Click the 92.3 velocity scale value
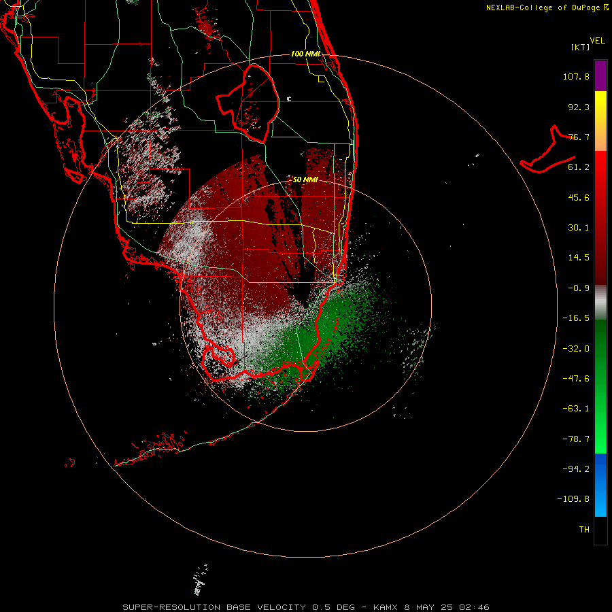The image size is (612, 612). pyautogui.click(x=579, y=107)
